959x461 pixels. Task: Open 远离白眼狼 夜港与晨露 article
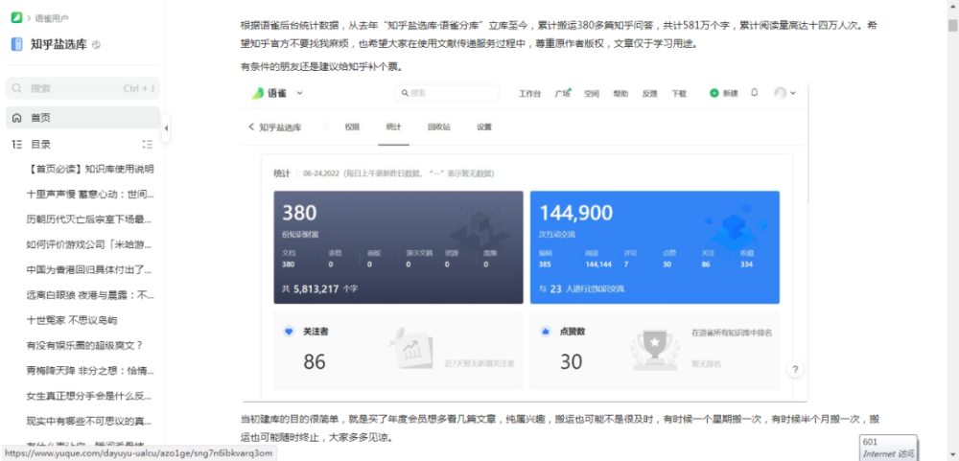tap(90, 294)
